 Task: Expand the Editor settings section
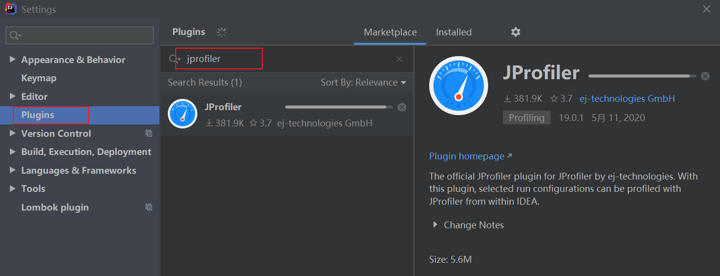(12, 96)
